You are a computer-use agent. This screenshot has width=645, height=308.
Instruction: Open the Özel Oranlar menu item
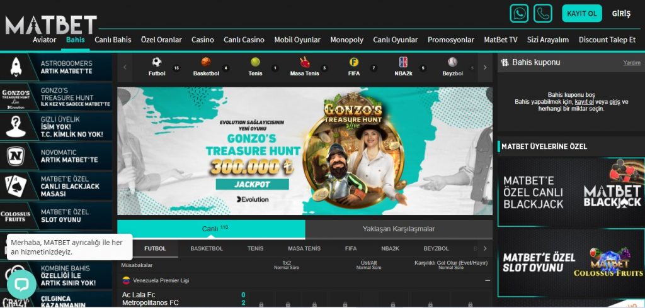161,40
